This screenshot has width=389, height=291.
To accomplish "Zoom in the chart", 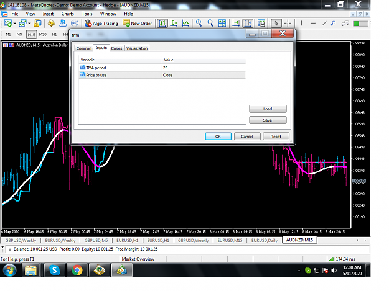I will pyautogui.click(x=199, y=23).
